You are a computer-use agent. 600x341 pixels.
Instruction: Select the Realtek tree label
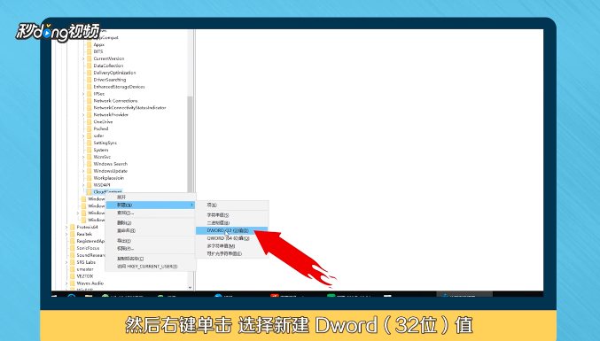pyautogui.click(x=84, y=234)
